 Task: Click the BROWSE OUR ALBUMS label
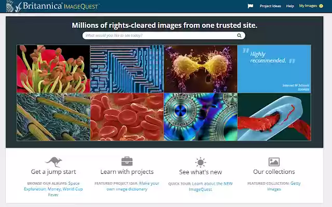tap(47, 183)
